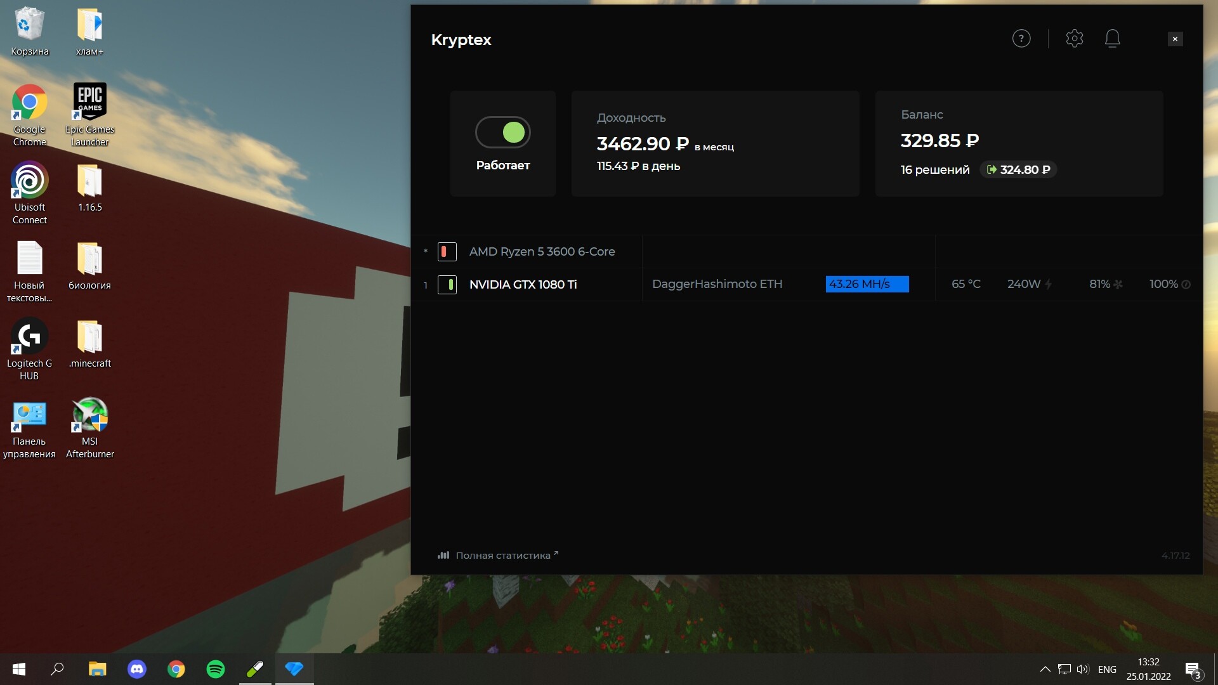Open Kryptex settings gear icon
The height and width of the screenshot is (685, 1218).
[x=1075, y=39]
